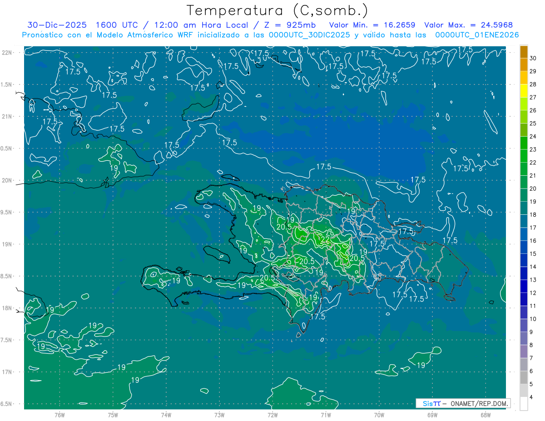Click the '20N' latitude axis label
This screenshot has height=421, width=545.
tap(6, 180)
